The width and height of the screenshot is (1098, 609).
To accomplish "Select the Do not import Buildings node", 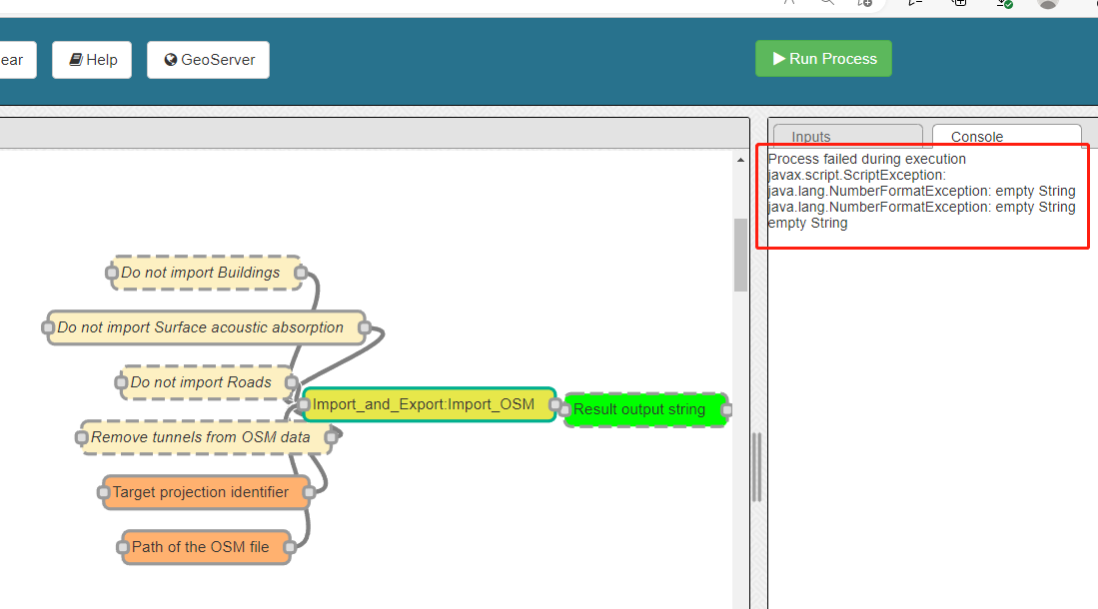I will click(206, 273).
